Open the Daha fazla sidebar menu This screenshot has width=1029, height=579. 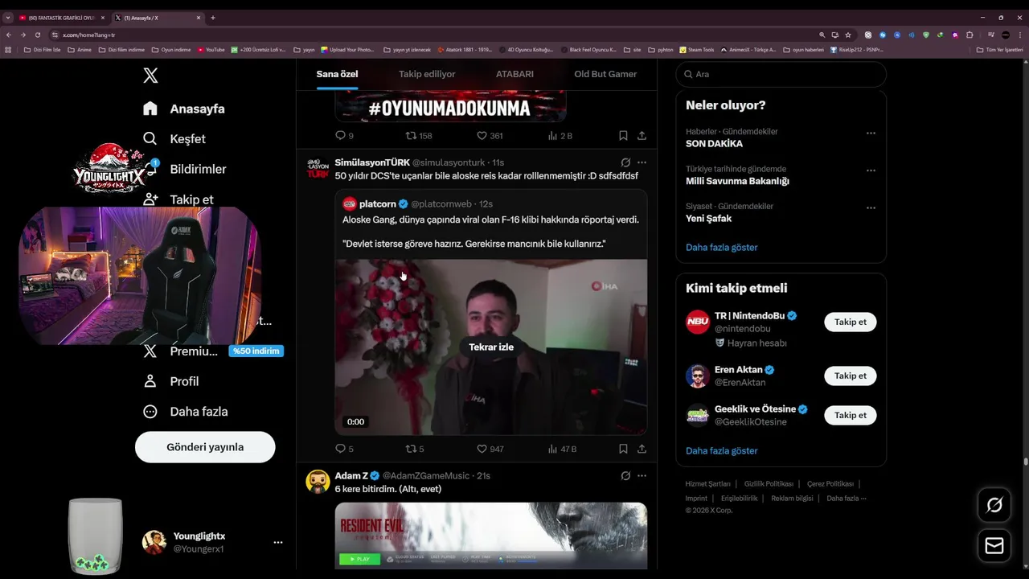(x=185, y=411)
